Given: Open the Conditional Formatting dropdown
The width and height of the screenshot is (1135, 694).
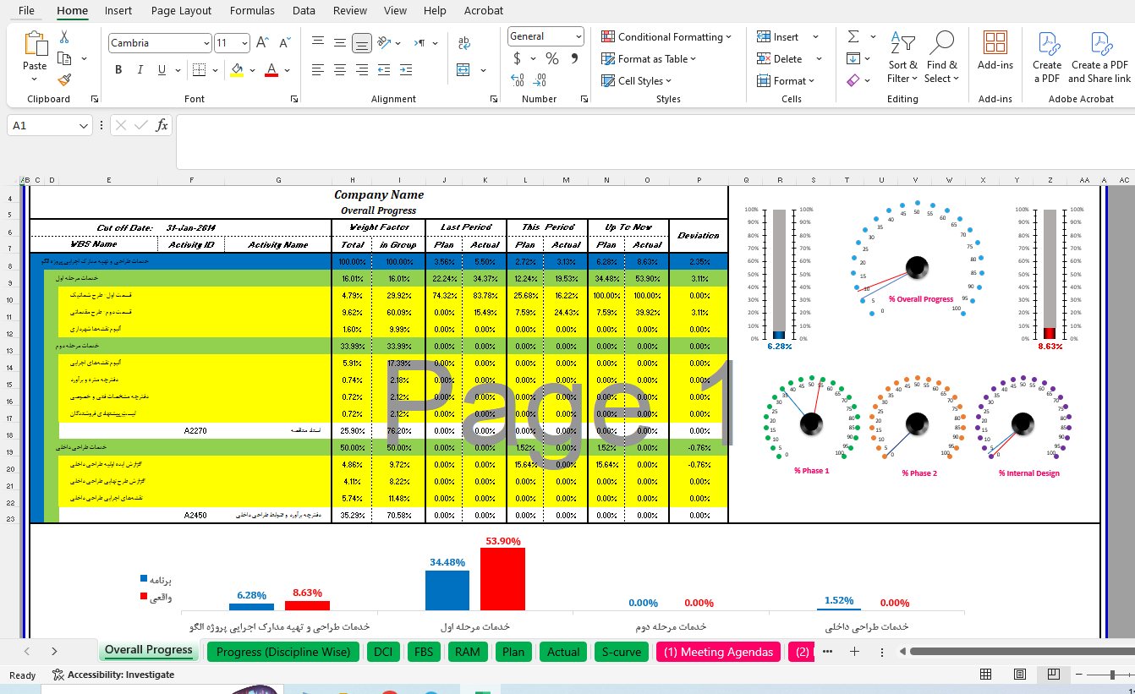Looking at the screenshot, I should click(666, 37).
